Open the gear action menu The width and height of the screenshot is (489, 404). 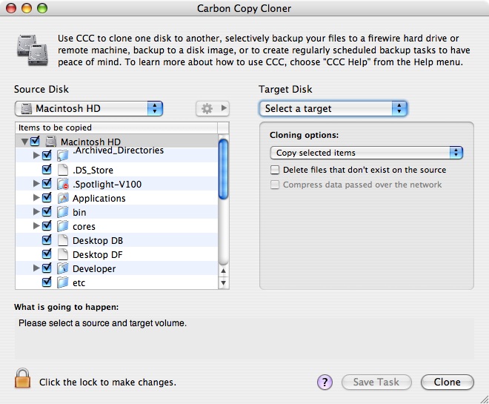212,108
